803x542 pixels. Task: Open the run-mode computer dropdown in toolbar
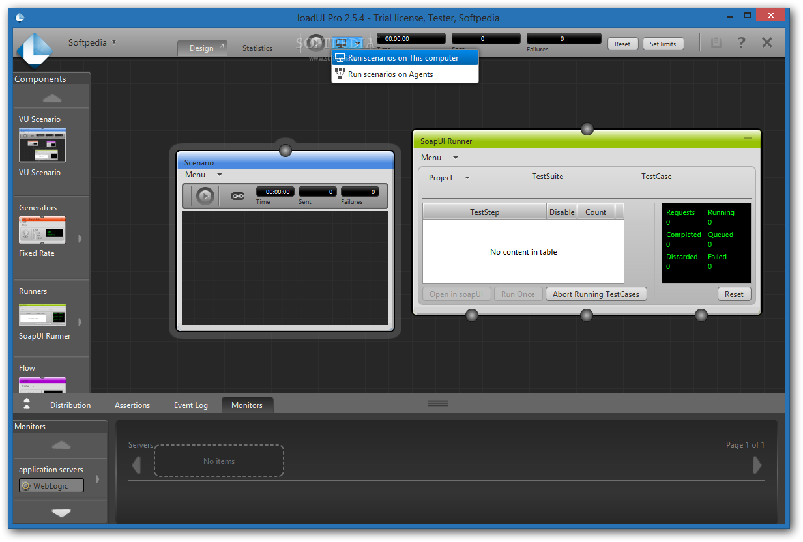click(347, 43)
